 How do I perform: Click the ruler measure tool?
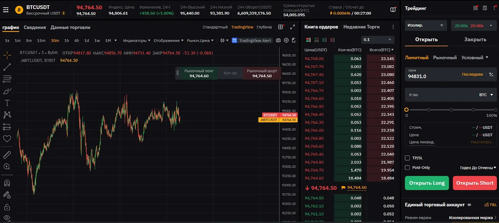click(7, 155)
